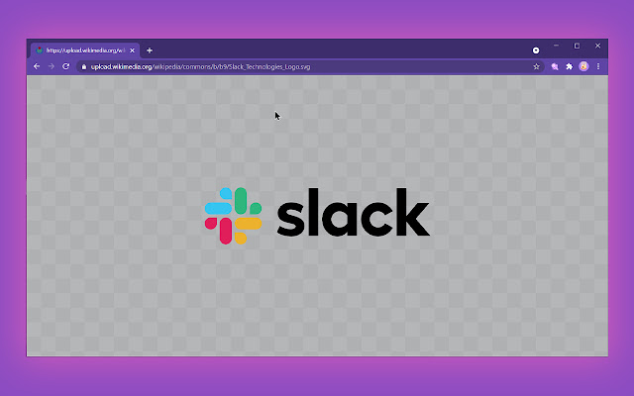
Task: Open the Chrome three-dot menu
Action: tap(598, 66)
